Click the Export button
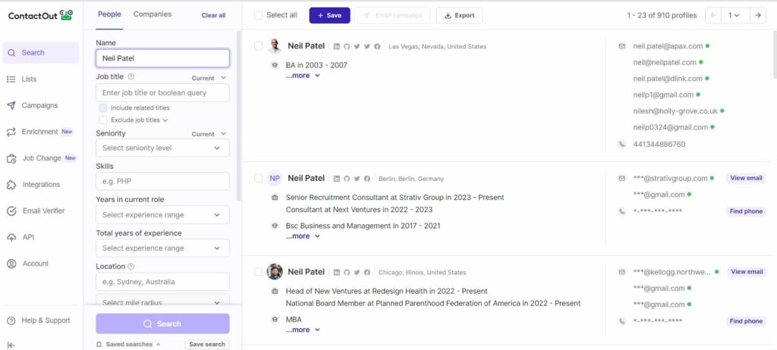777x350 pixels. (x=459, y=15)
